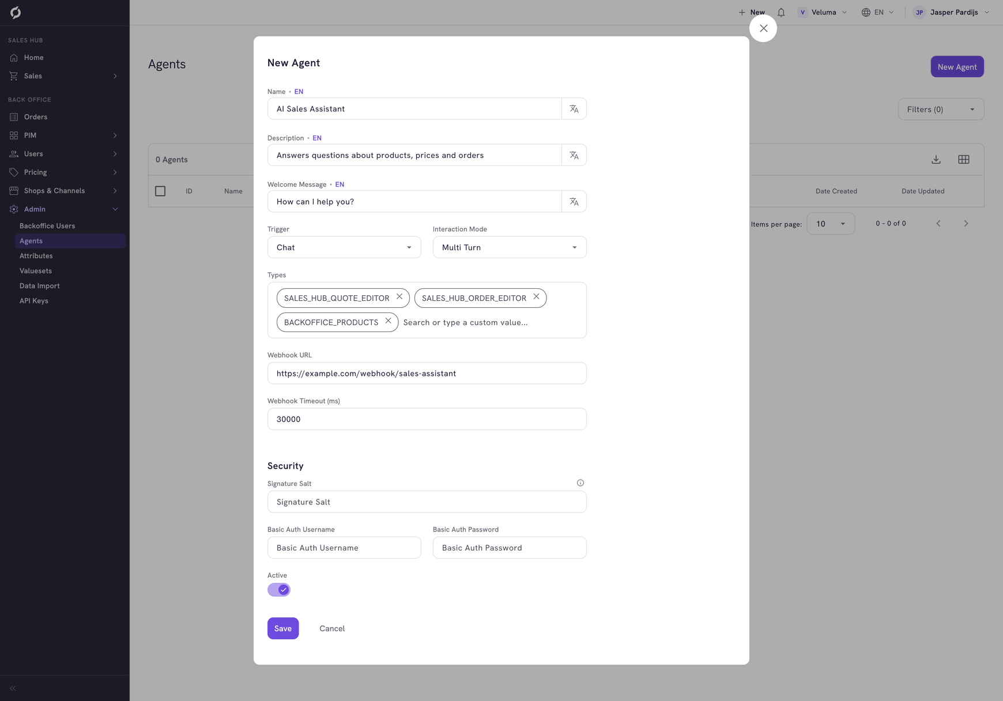Check the select-all checkbox in table header
The width and height of the screenshot is (1003, 701).
point(160,191)
